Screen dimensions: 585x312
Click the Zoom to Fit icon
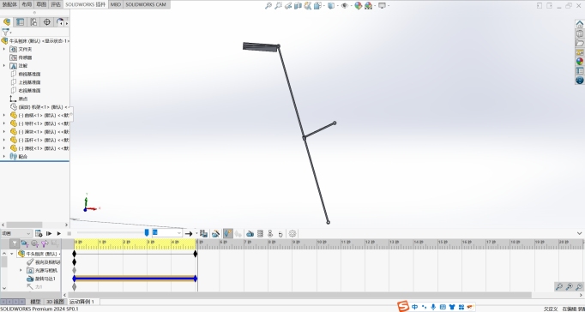(268, 6)
